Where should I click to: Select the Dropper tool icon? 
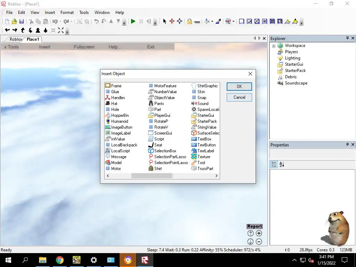tap(218, 21)
